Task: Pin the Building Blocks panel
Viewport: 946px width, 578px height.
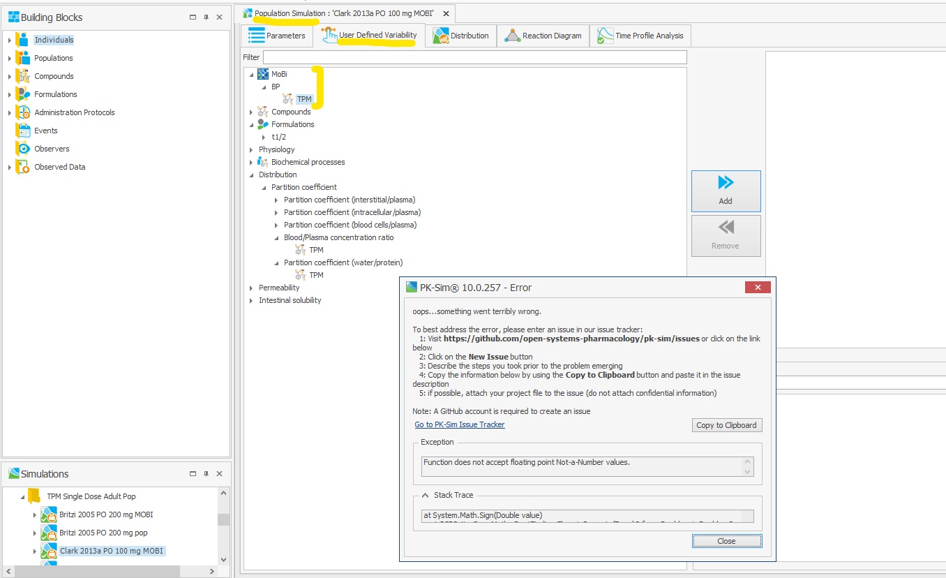Action: [x=206, y=17]
